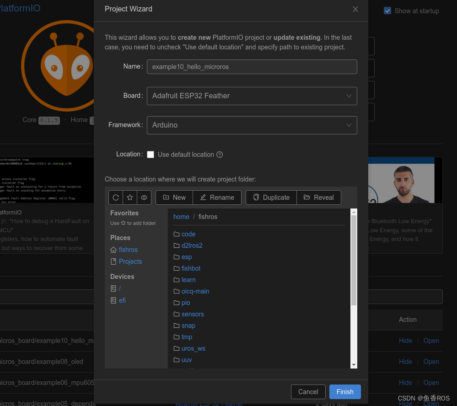Toggle hidden files with the eye icon
Viewport: 457px width, 406px height.
(144, 198)
